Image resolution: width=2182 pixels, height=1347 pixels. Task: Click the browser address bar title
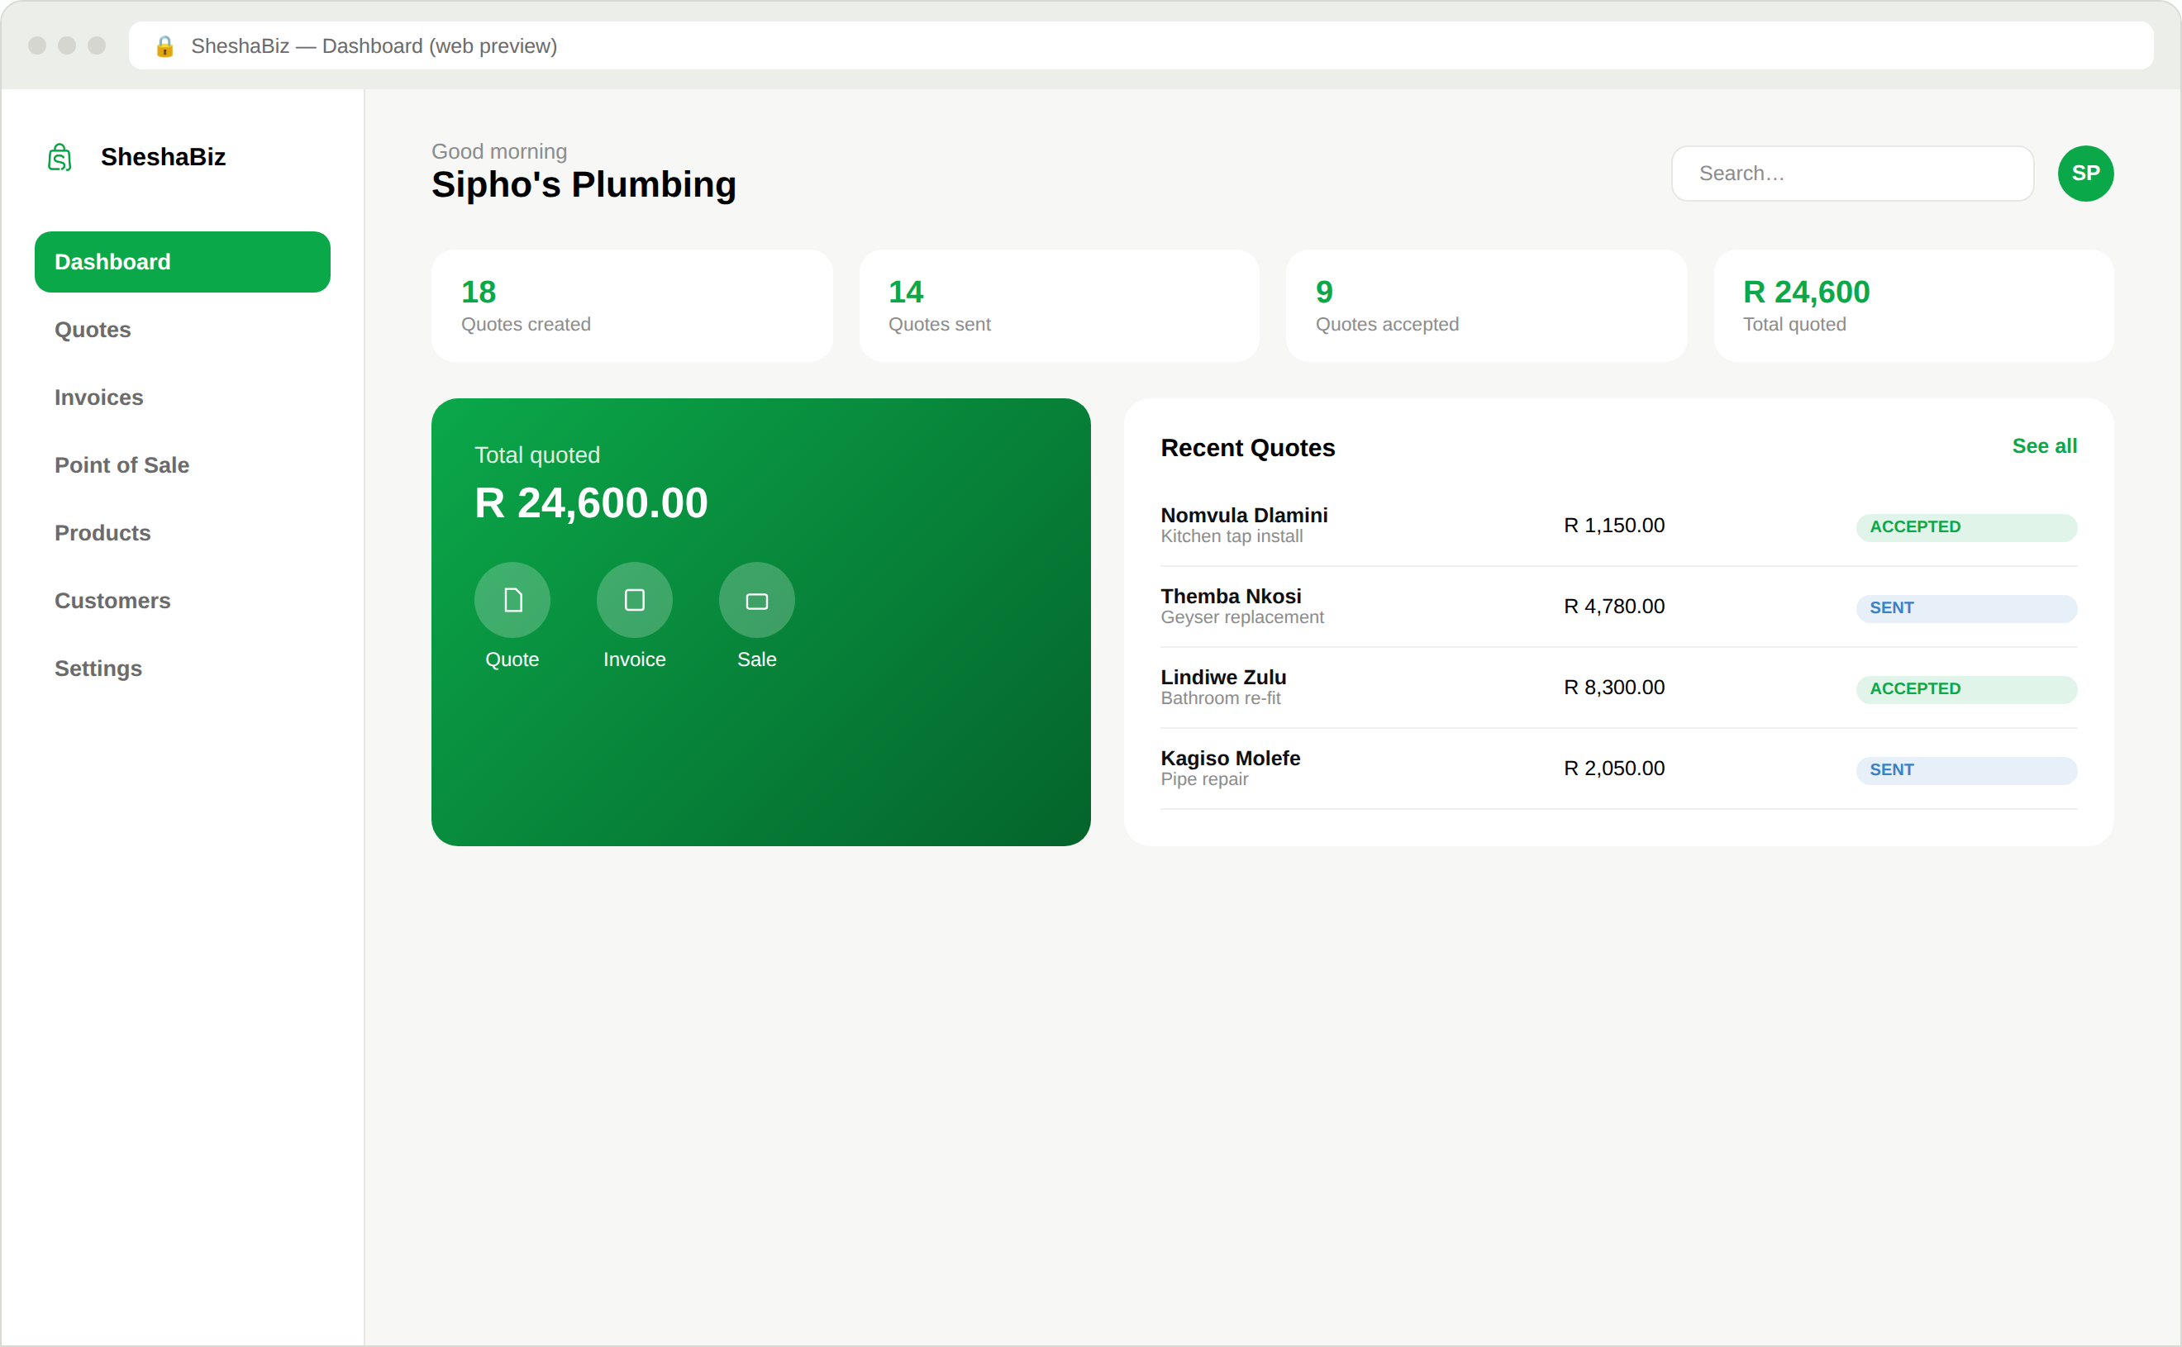point(374,46)
